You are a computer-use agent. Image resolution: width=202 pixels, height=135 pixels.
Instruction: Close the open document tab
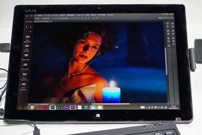[51, 21]
